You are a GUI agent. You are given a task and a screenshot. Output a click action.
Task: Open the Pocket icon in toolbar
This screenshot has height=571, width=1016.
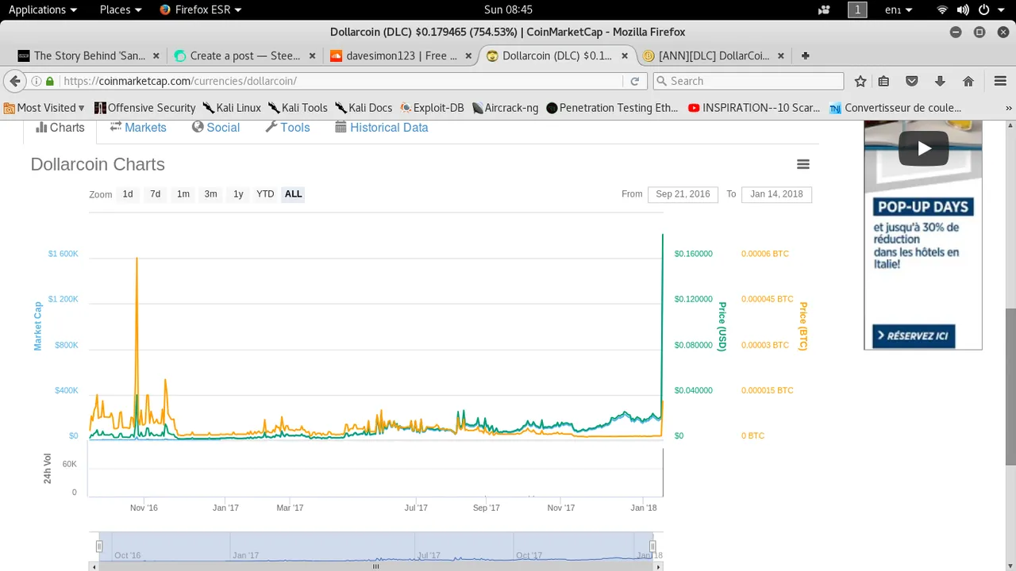pyautogui.click(x=912, y=81)
